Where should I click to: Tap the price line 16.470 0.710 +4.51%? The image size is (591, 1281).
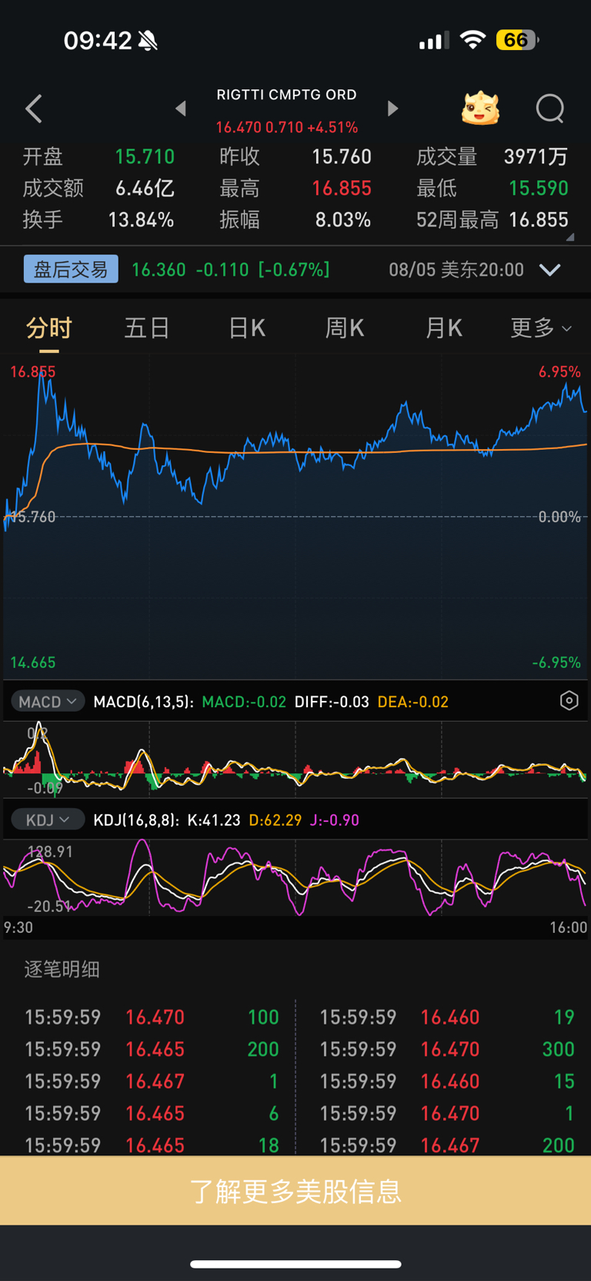click(286, 127)
